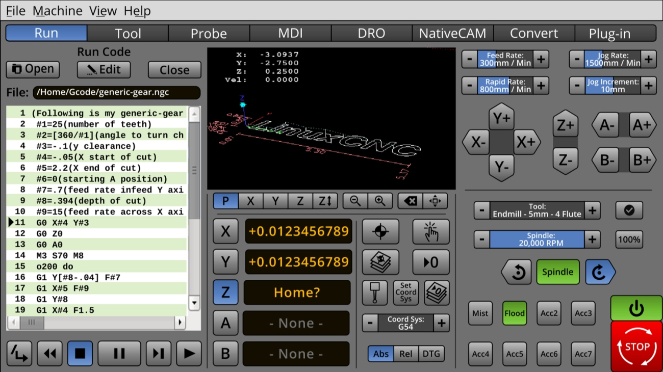Open the Machine menu
Screen dimensions: 663x372
[x=57, y=11]
